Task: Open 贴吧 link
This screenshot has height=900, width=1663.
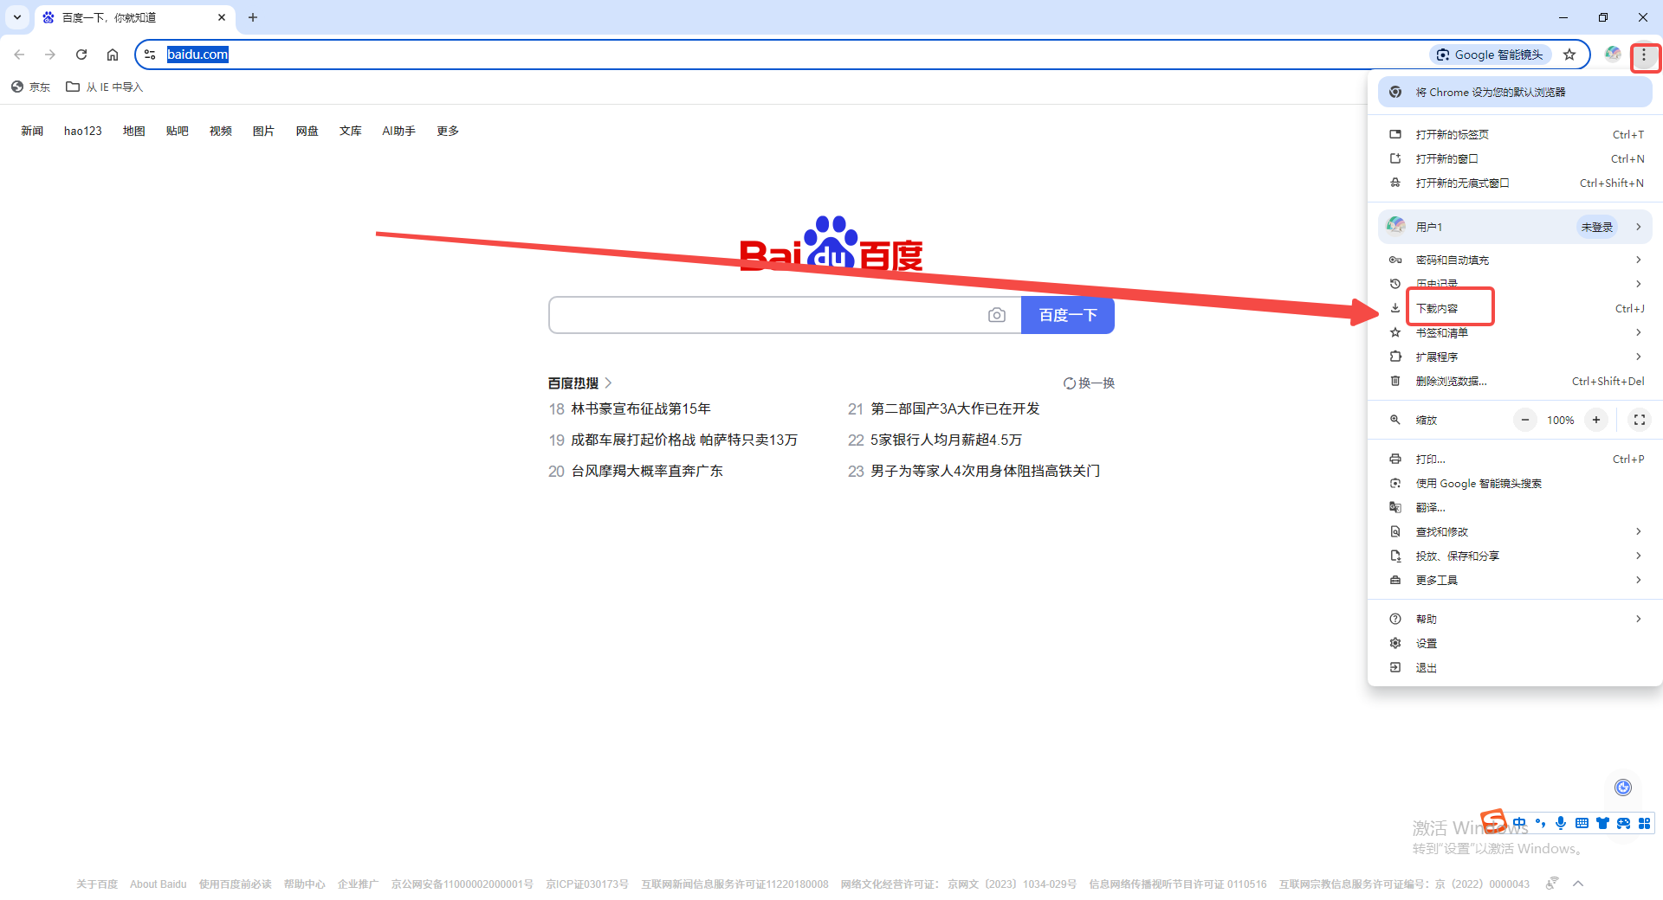Action: [x=178, y=131]
